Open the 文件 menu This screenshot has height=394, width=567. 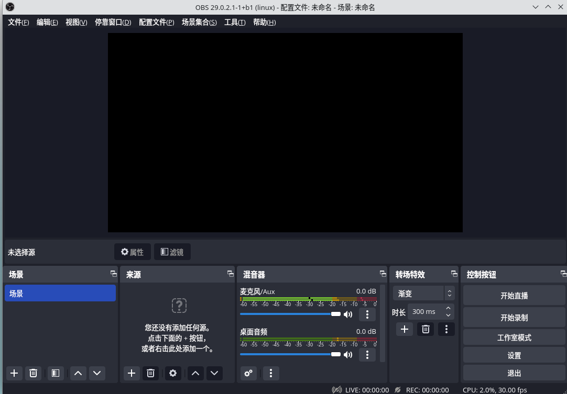pos(18,22)
